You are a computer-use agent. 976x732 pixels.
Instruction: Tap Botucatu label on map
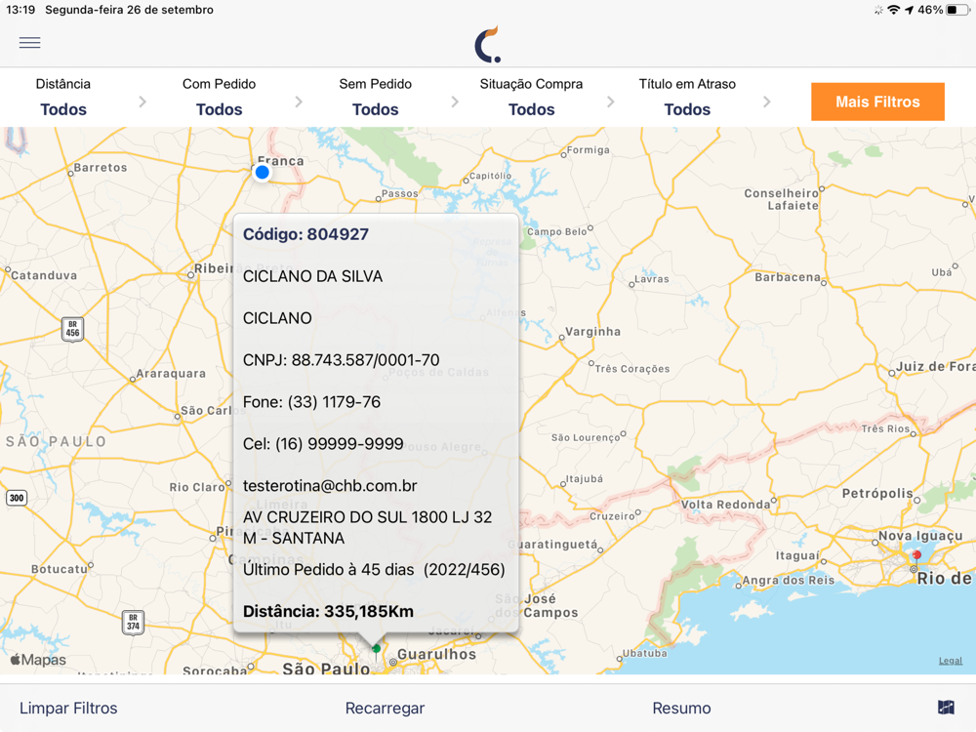click(60, 569)
